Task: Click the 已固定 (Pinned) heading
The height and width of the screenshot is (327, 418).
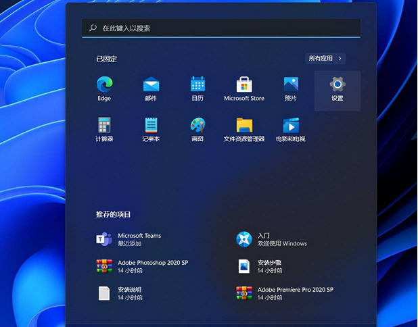Action: tap(107, 59)
